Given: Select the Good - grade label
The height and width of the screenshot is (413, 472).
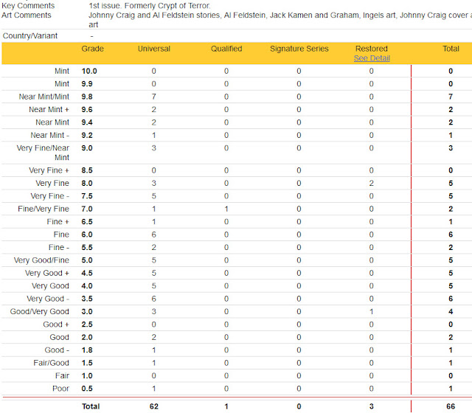Looking at the screenshot, I should [x=57, y=350].
